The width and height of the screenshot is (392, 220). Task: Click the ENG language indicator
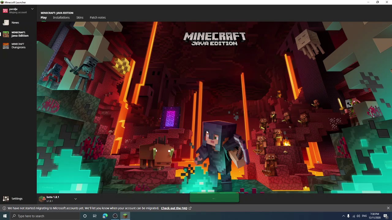pyautogui.click(x=364, y=216)
